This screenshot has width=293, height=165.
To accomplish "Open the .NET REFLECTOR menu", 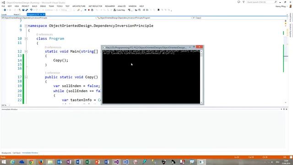I will coord(95,6).
